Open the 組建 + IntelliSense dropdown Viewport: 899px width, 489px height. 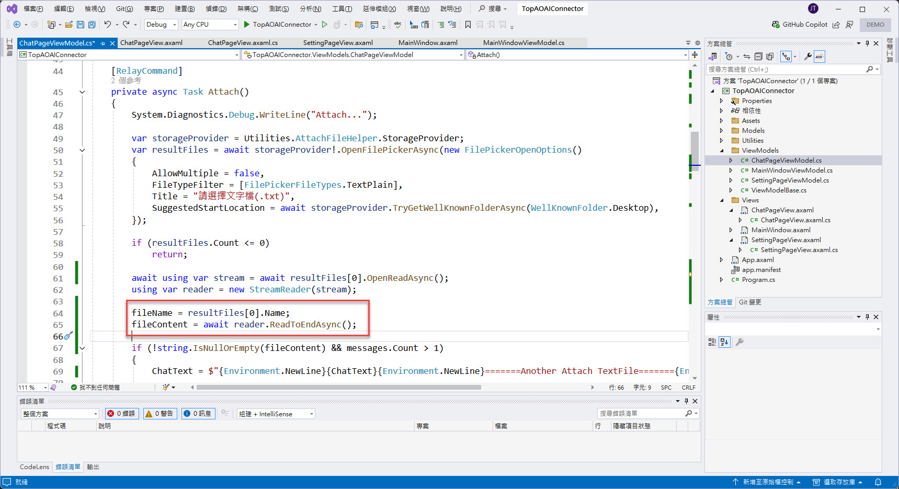point(276,414)
